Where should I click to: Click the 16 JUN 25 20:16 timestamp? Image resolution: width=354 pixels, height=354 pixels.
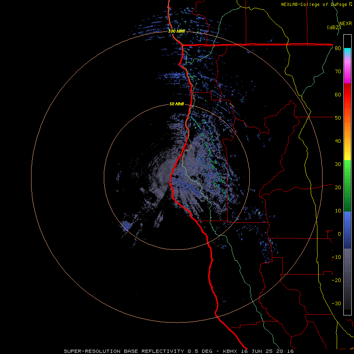click(268, 351)
